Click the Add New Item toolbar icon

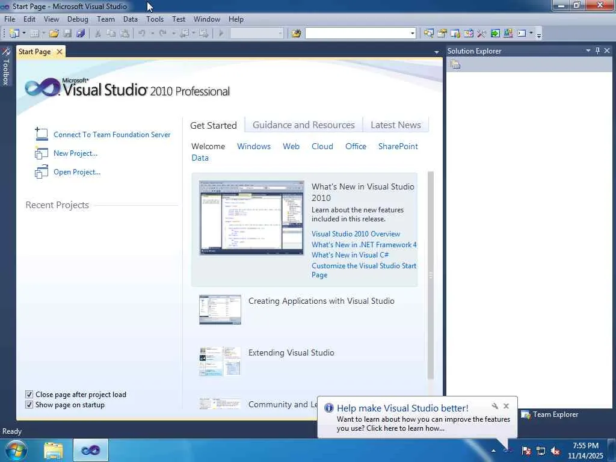click(x=34, y=34)
